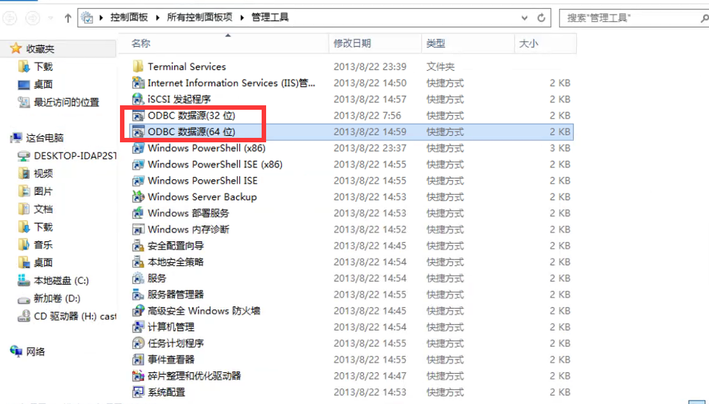709x404 pixels.
Task: Open the 文档 folder in navigation pane
Action: coord(43,209)
